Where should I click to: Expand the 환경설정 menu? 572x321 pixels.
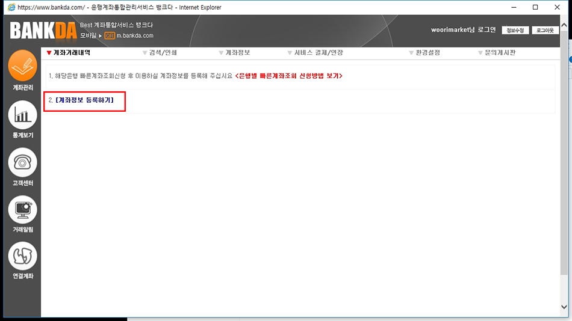tap(424, 53)
